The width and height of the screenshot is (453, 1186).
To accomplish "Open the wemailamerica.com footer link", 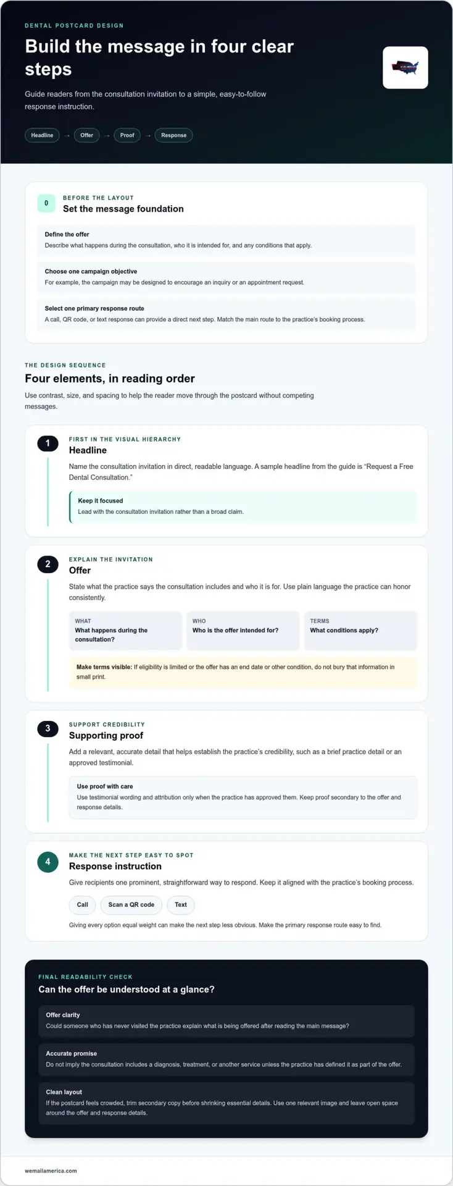I will point(51,1171).
